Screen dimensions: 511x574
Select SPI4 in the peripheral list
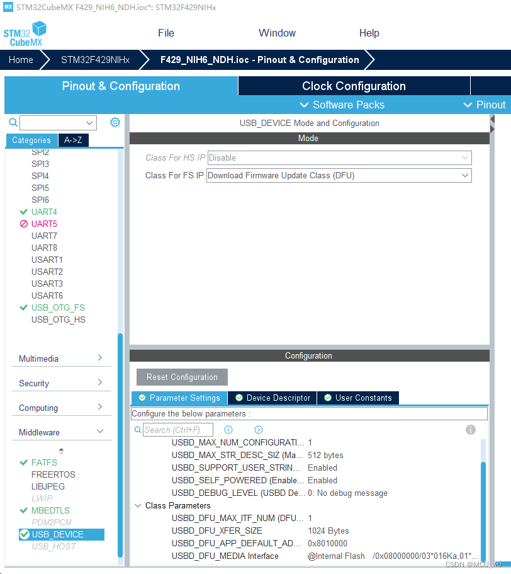(40, 176)
